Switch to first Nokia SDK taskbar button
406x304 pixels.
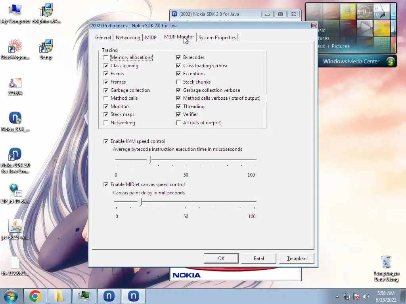point(109,296)
